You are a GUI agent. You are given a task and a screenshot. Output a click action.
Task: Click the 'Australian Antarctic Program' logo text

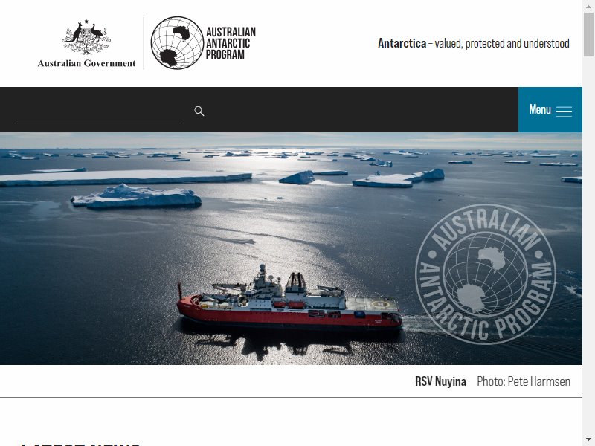231,43
